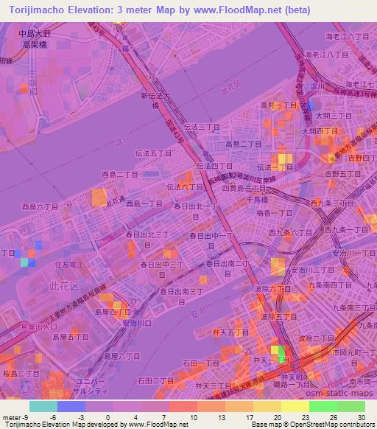Click the 春日出中三丁目 map label
Image resolution: width=377 pixels, height=429 pixels.
pyautogui.click(x=162, y=270)
